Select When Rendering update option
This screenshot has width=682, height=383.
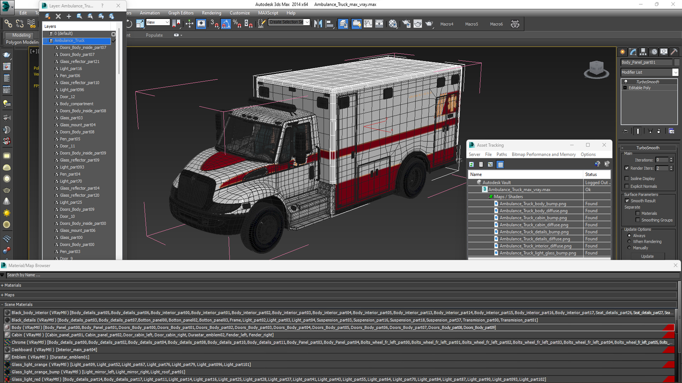tap(629, 242)
